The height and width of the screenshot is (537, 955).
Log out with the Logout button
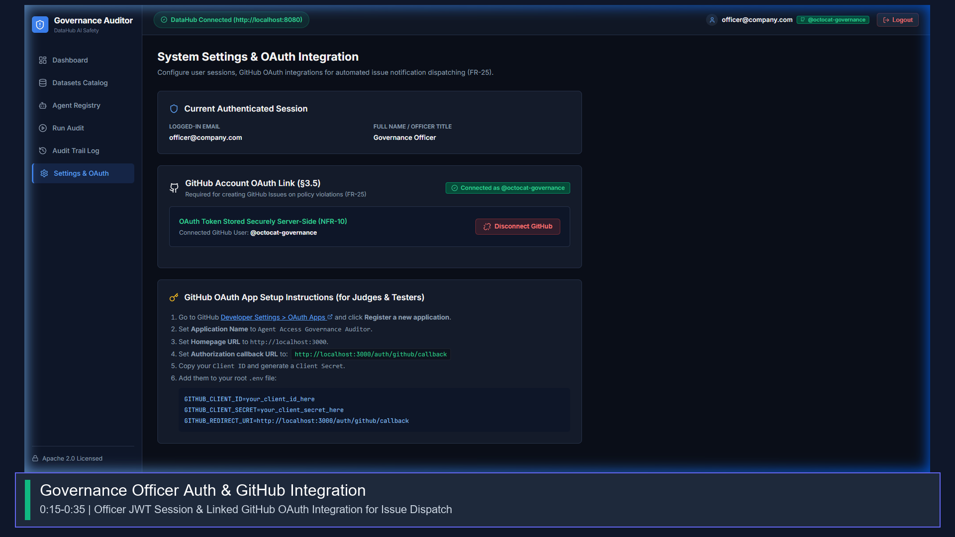click(x=897, y=20)
